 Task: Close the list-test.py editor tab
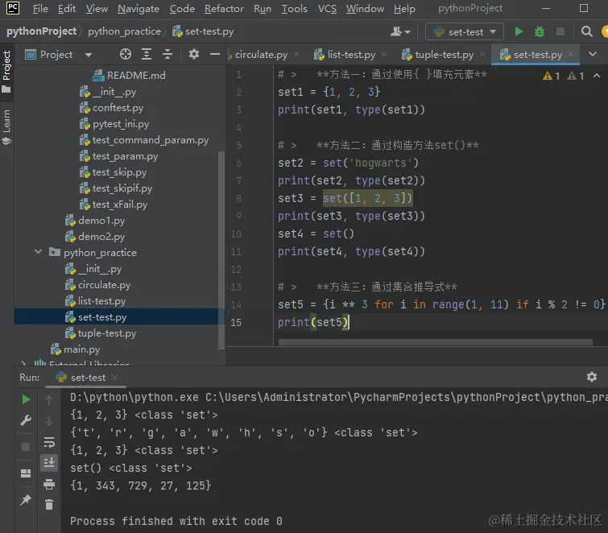click(384, 54)
